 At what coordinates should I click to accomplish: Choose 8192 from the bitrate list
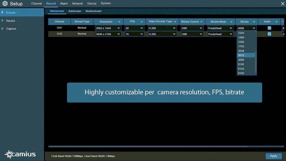[x=241, y=73]
